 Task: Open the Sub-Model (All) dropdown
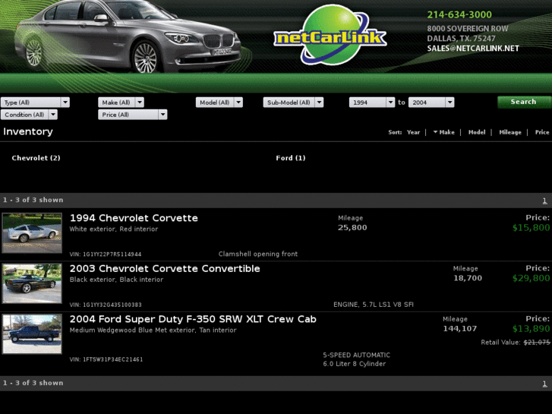[293, 103]
